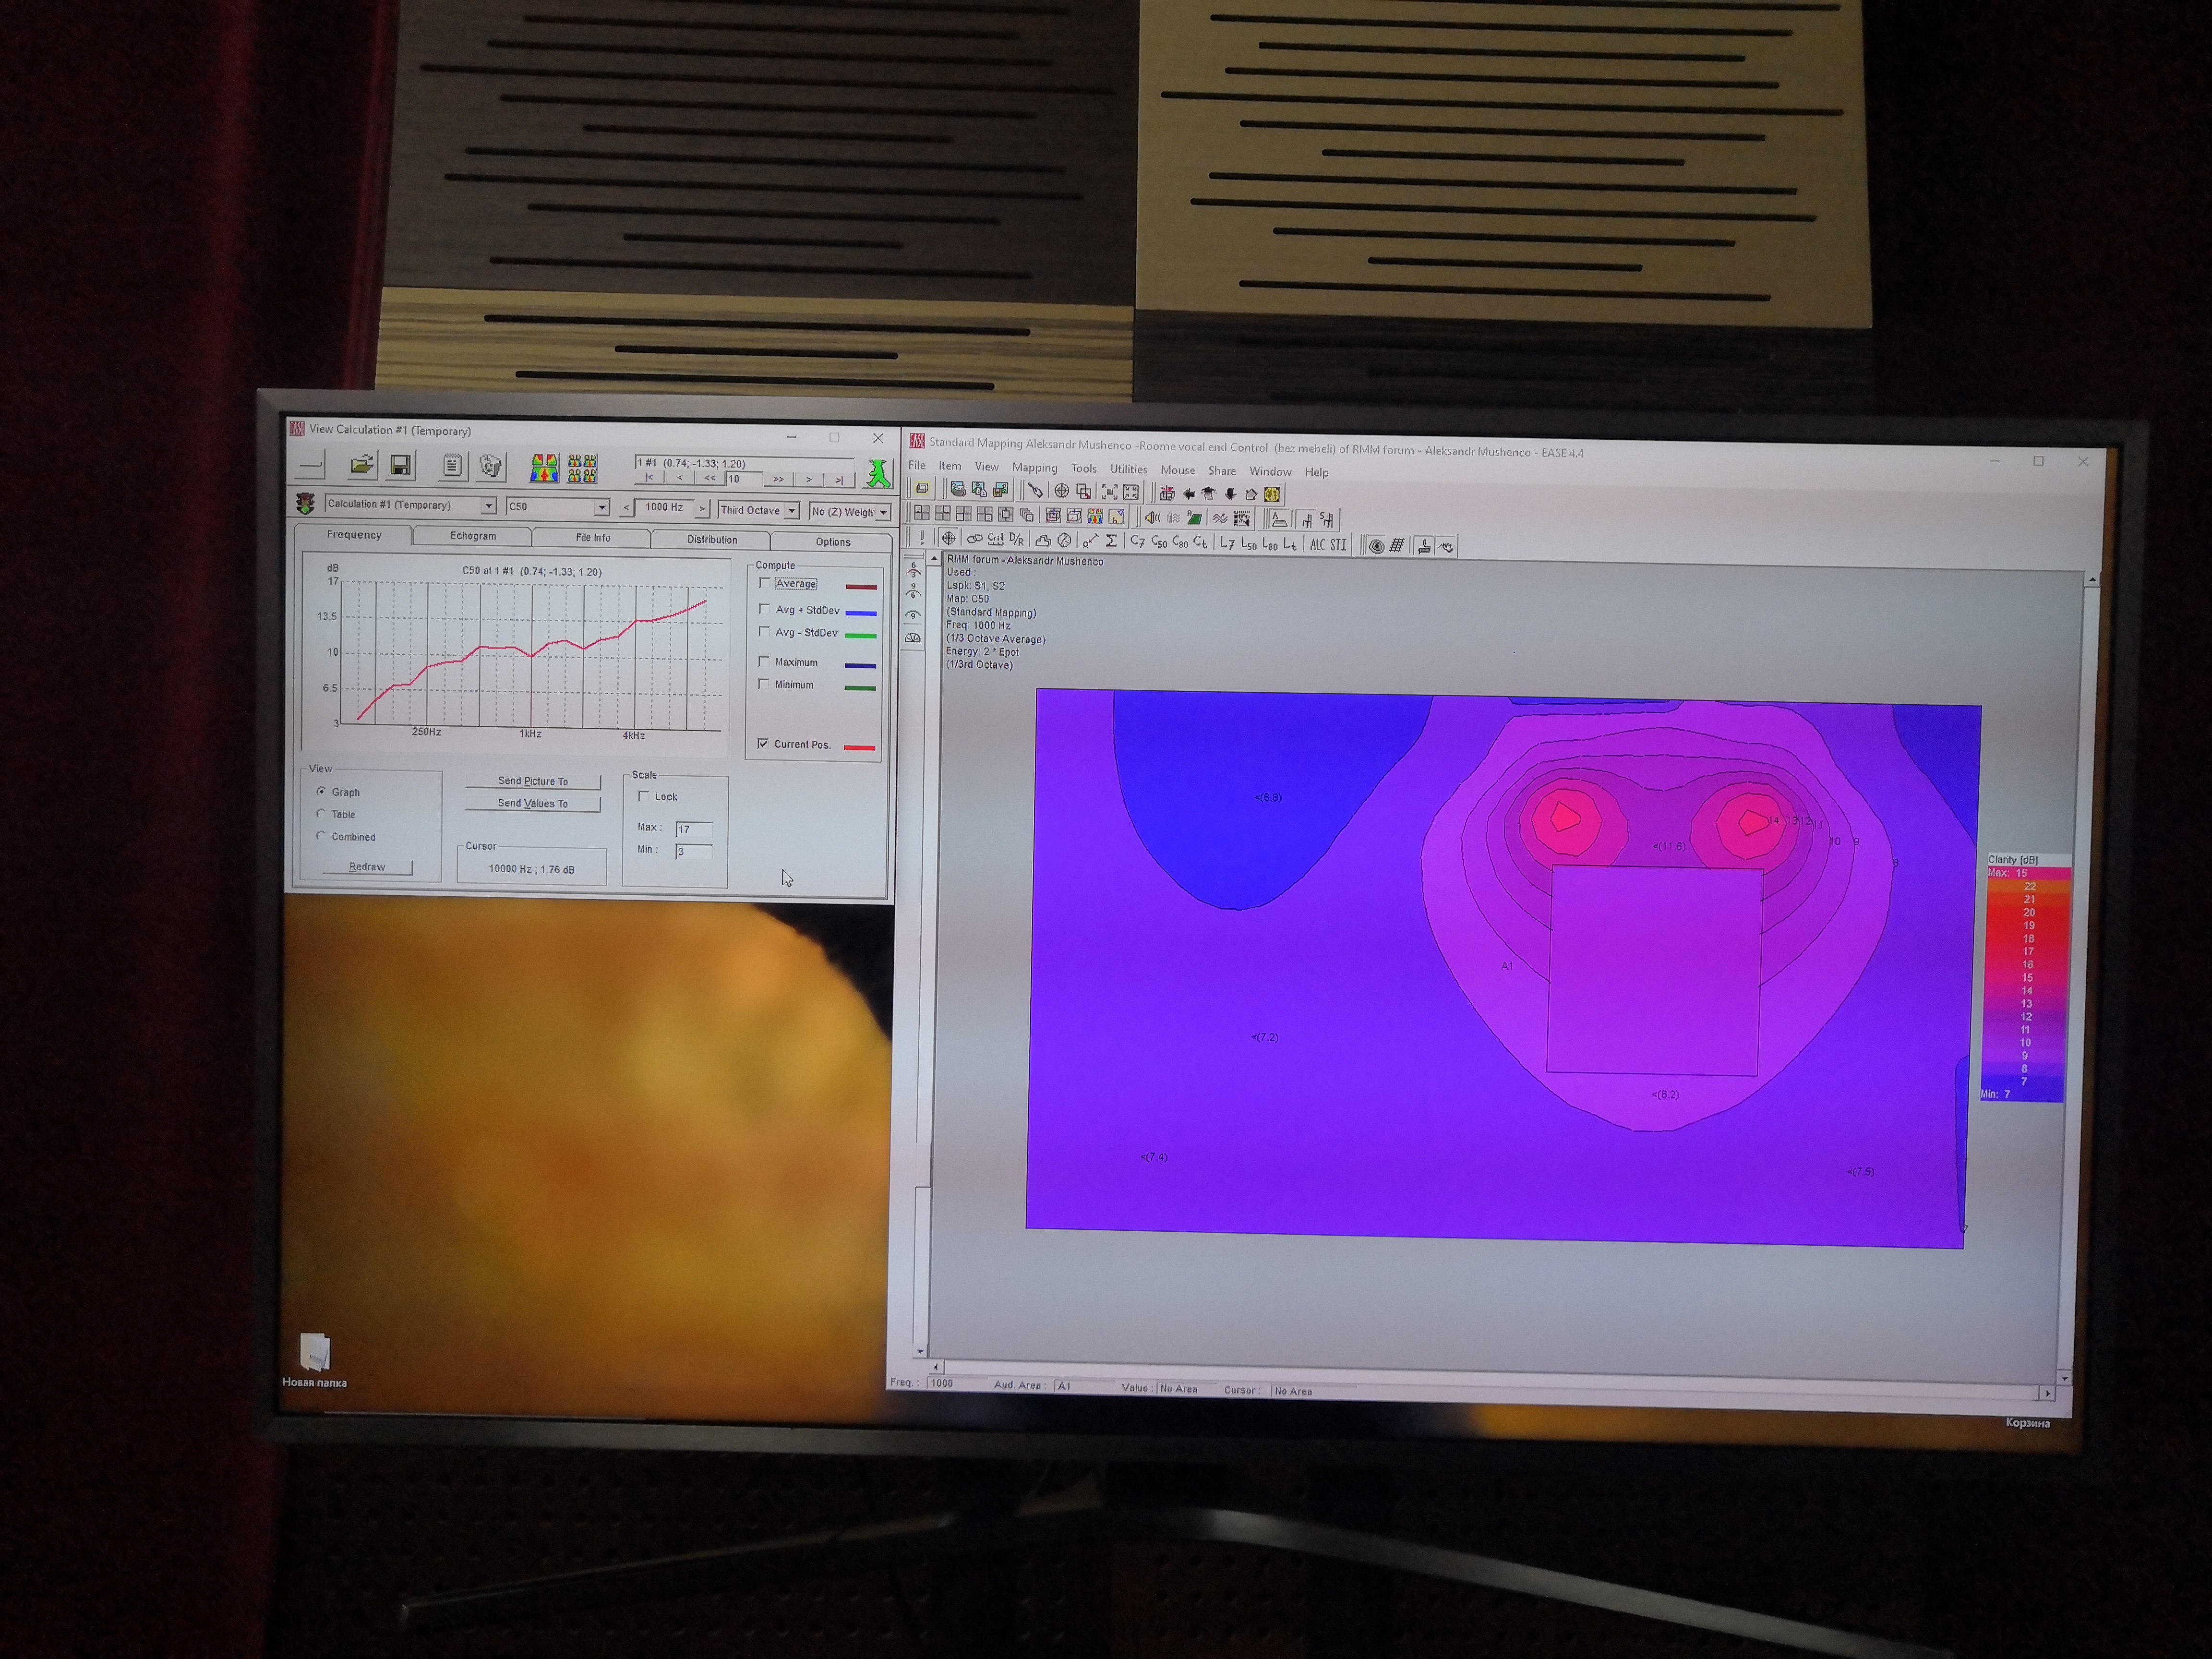Click the C50 clarity toolbar icon
The width and height of the screenshot is (2212, 1659).
click(1159, 542)
